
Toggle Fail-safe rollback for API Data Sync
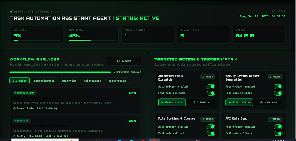click(x=278, y=133)
